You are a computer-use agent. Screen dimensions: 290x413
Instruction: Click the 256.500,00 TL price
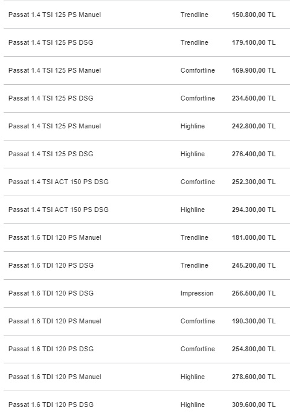[x=254, y=294]
